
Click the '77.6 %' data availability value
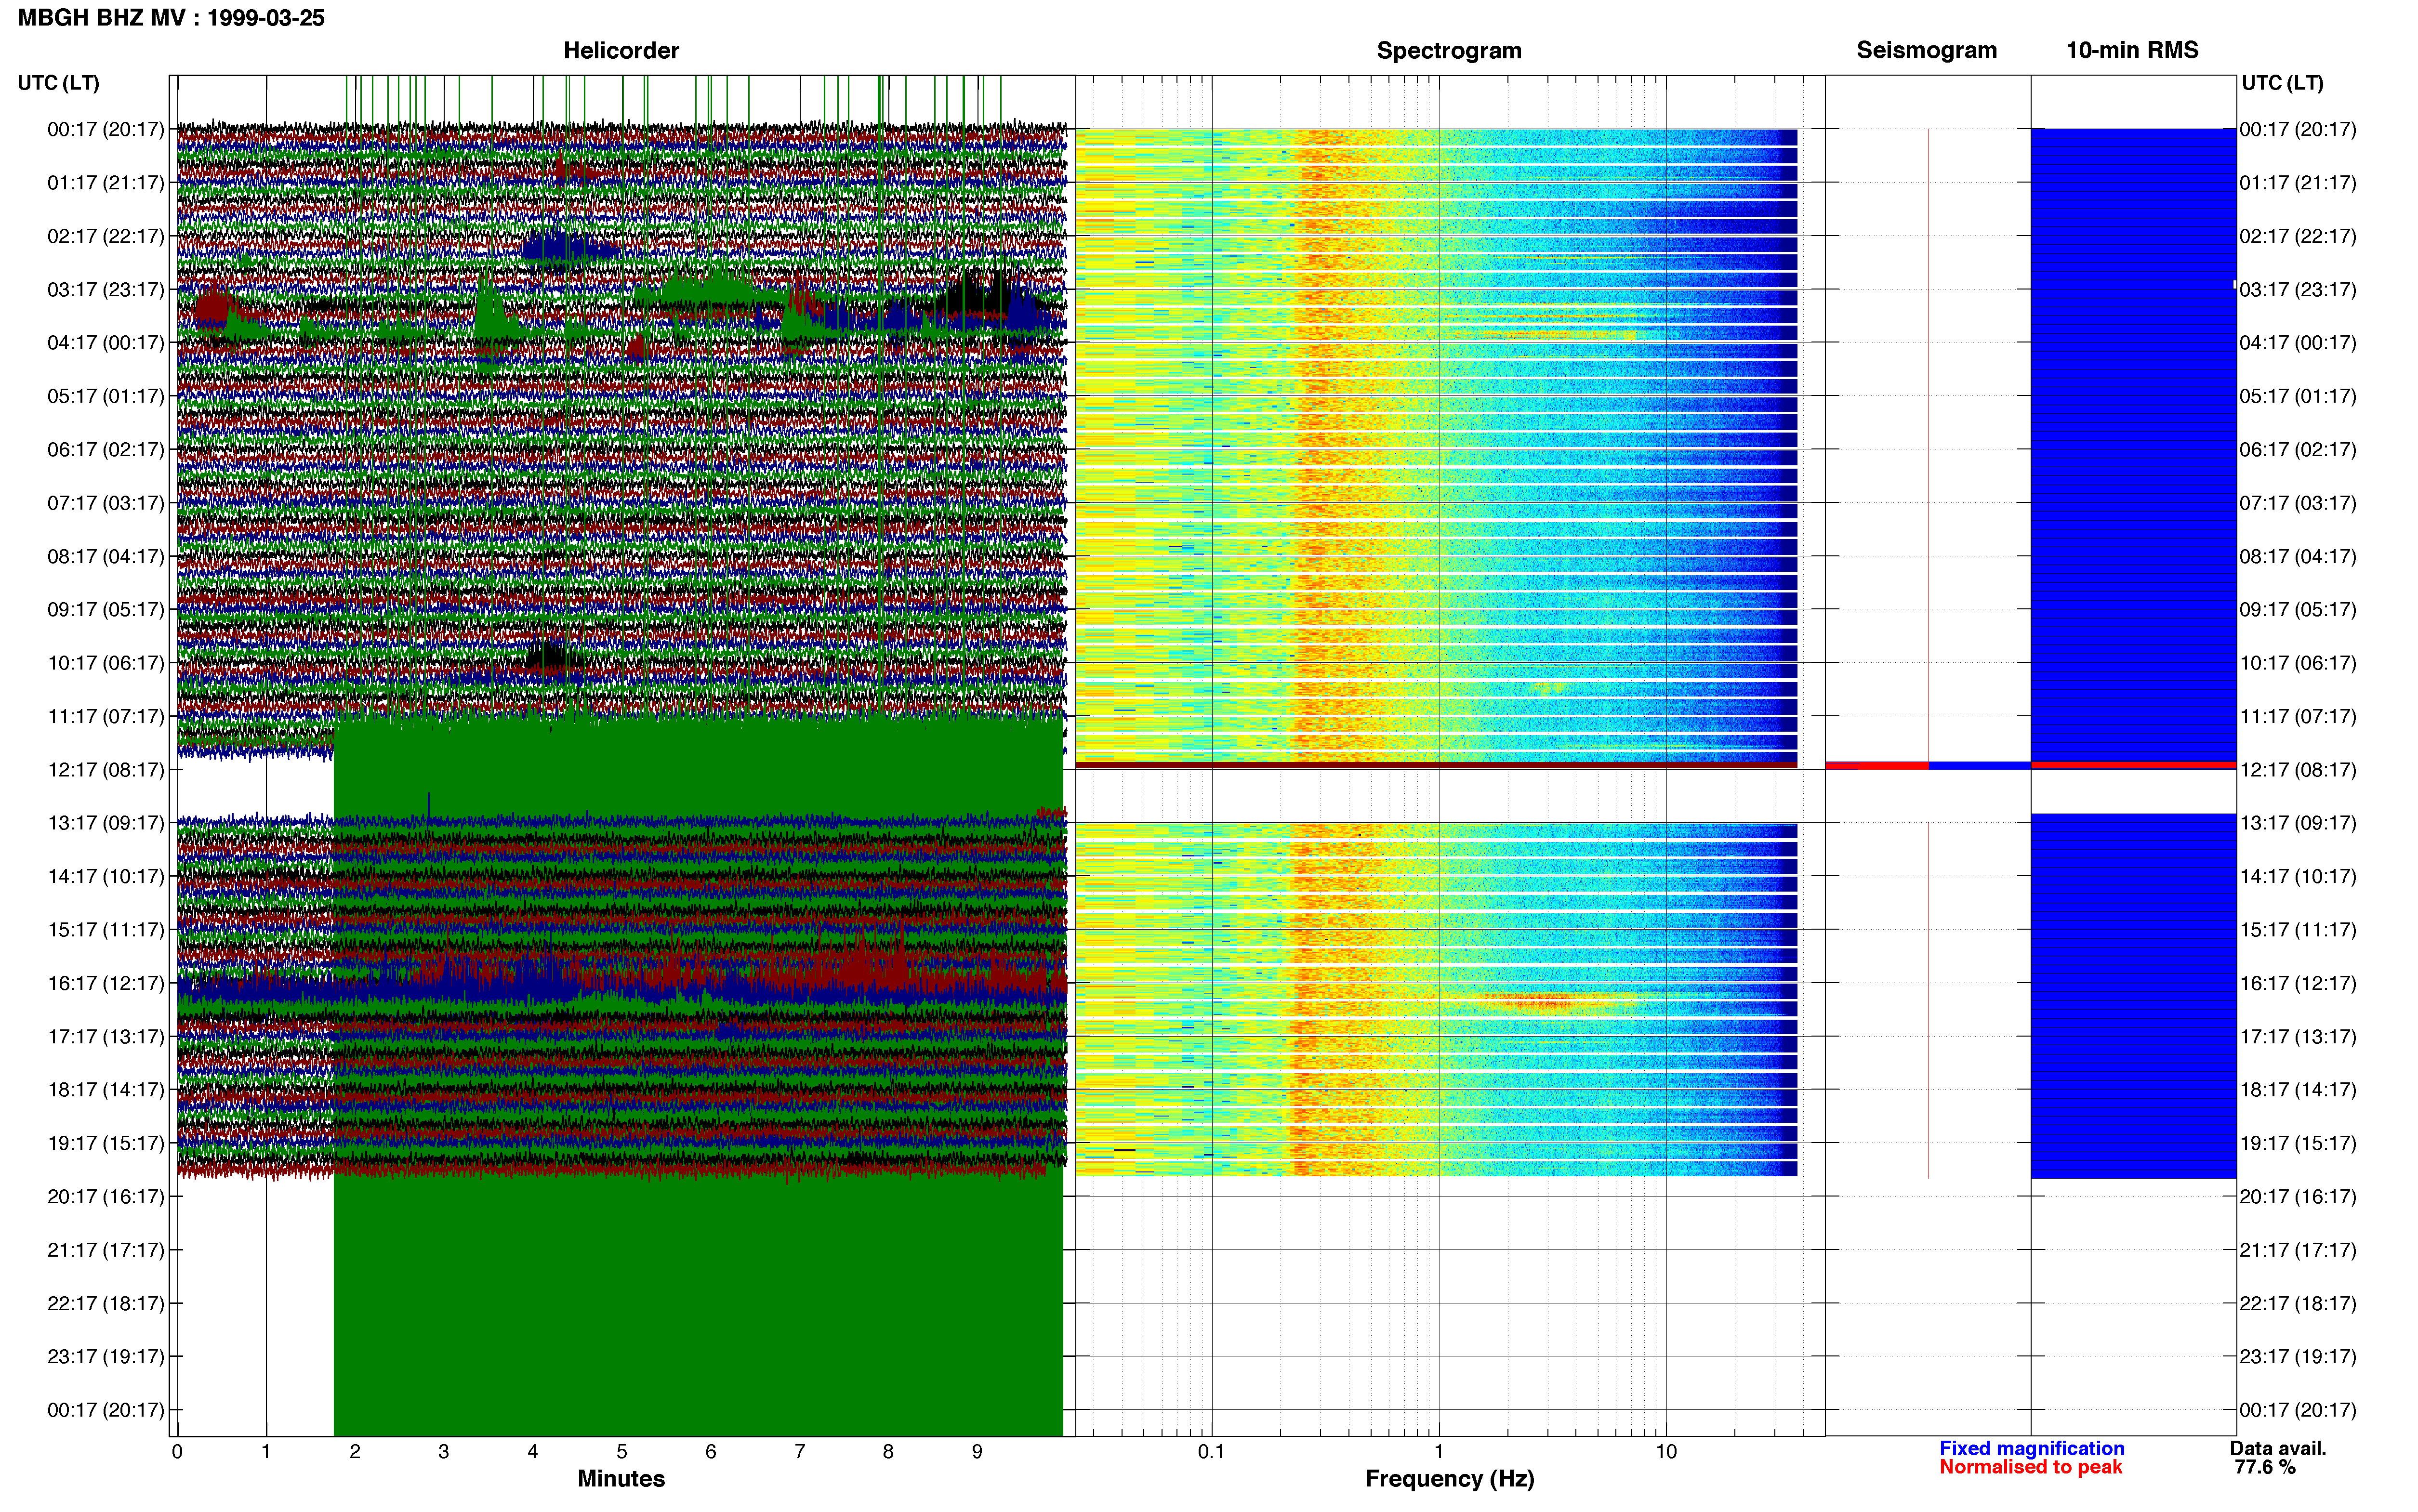point(2265,1467)
